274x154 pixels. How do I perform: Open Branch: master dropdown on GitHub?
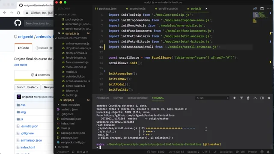[27, 87]
